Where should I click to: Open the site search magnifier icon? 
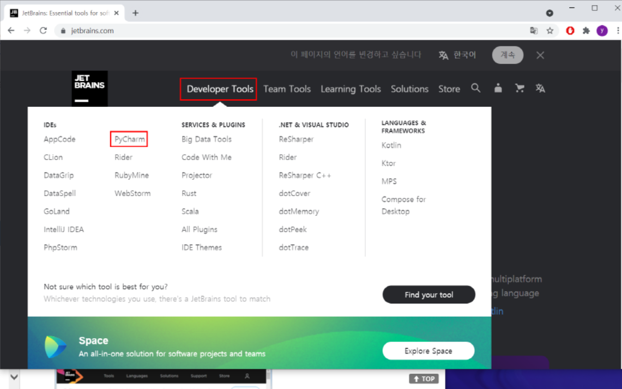(x=475, y=88)
